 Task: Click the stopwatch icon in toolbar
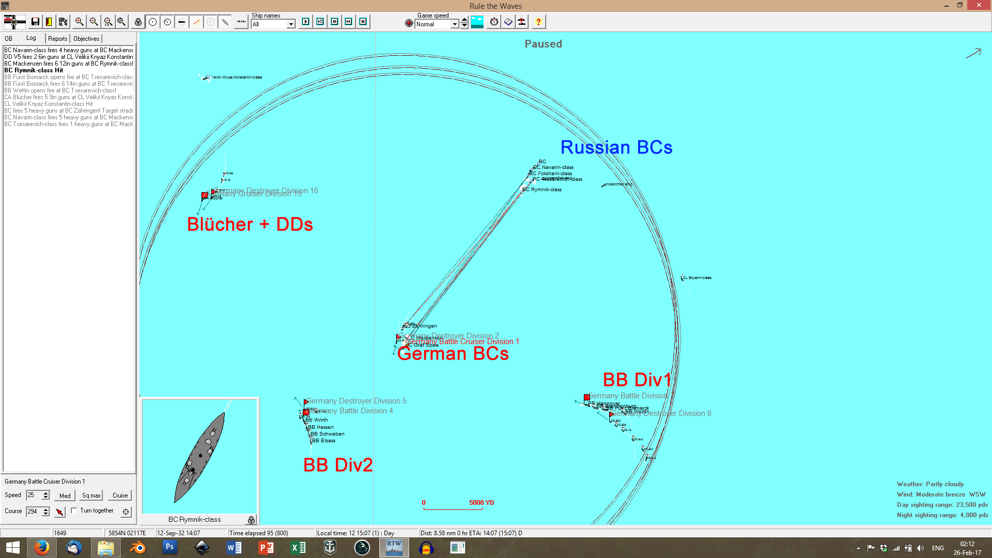[x=494, y=22]
